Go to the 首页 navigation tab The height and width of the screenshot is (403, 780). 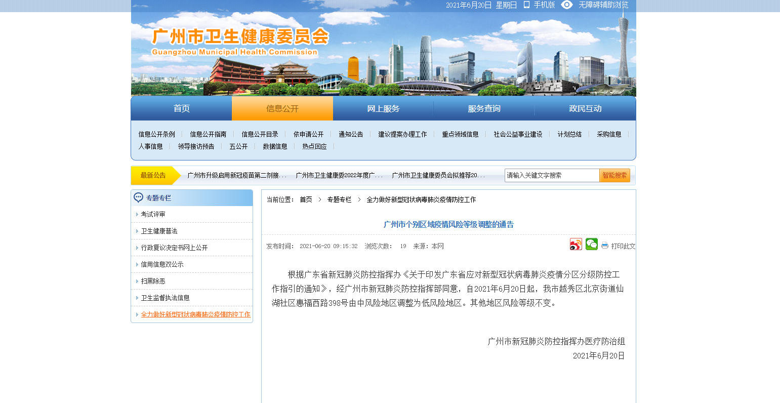tap(181, 108)
